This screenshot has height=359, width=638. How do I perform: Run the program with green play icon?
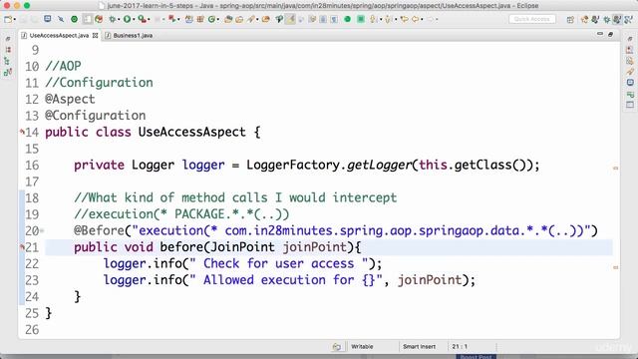point(127,19)
